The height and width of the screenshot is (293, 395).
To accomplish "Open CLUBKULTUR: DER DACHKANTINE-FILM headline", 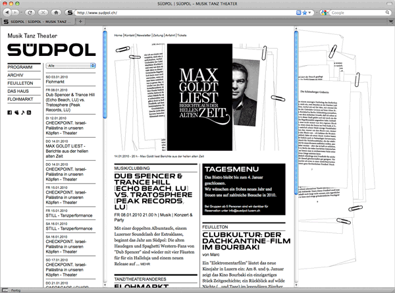I will click(x=246, y=241).
